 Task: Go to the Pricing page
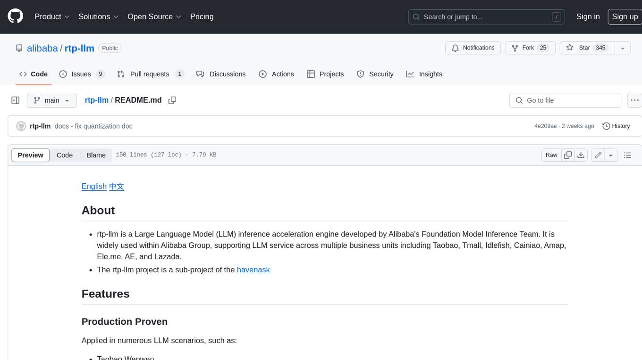(x=202, y=16)
